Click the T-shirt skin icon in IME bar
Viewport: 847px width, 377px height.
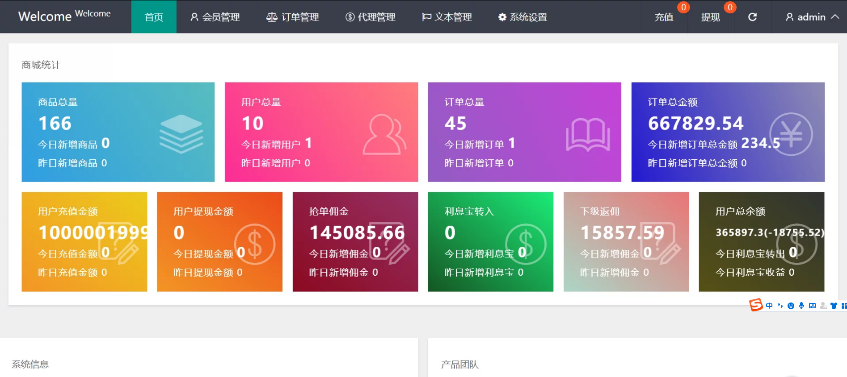tap(834, 306)
